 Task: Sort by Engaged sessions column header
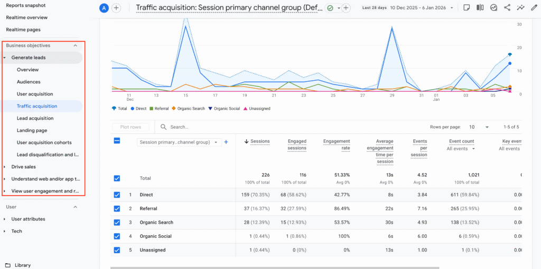pyautogui.click(x=296, y=145)
